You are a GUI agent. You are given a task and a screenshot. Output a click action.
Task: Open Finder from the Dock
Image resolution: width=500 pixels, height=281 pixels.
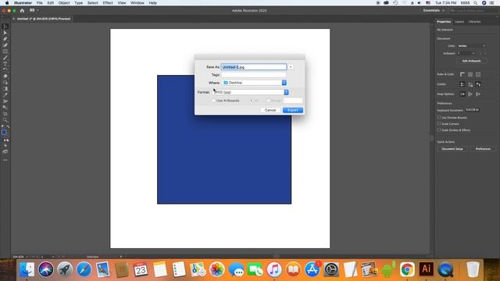(27, 269)
